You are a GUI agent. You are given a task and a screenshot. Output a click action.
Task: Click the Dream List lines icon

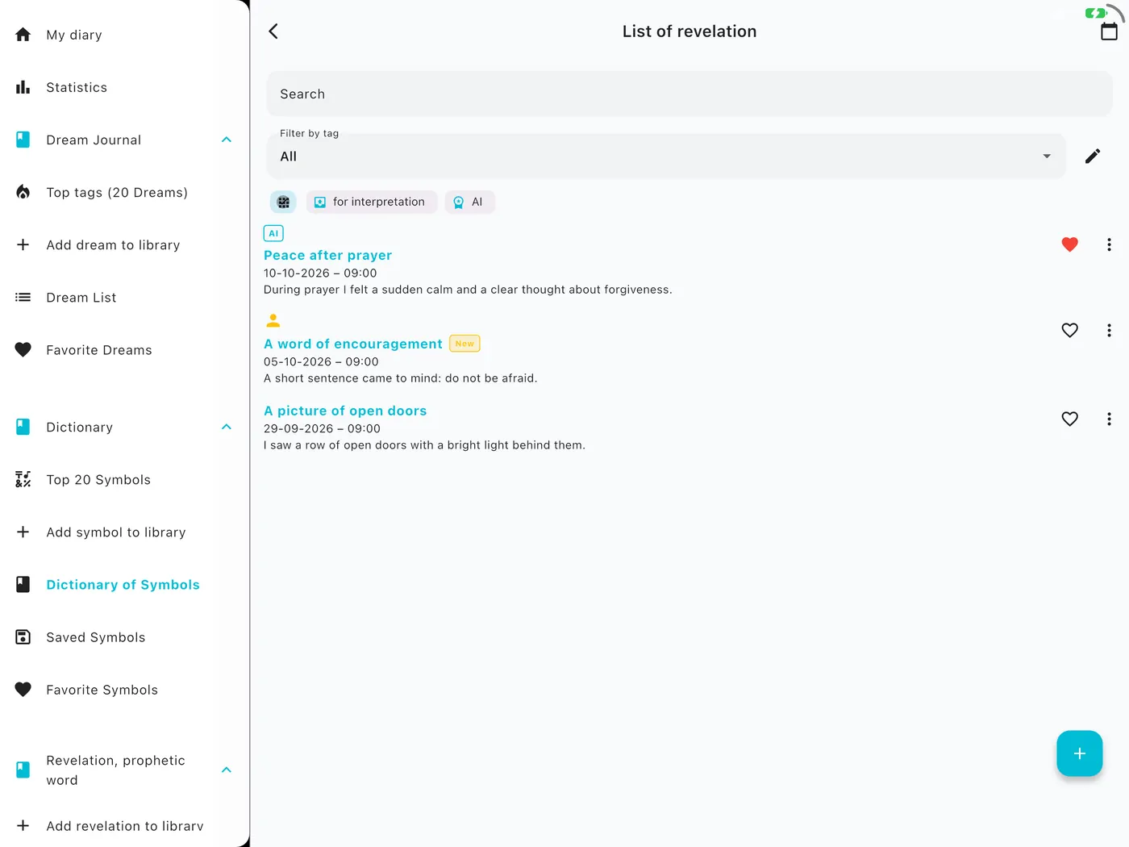[23, 297]
